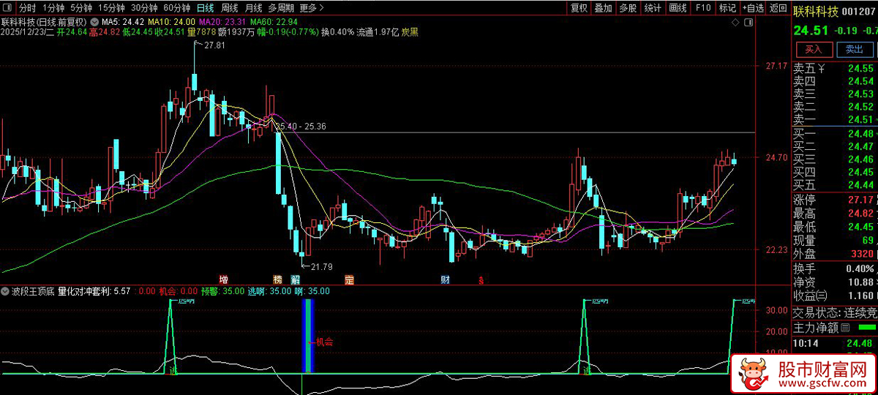Click the 买一 price 24.48 row
This screenshot has height=395, width=878.
pos(836,134)
